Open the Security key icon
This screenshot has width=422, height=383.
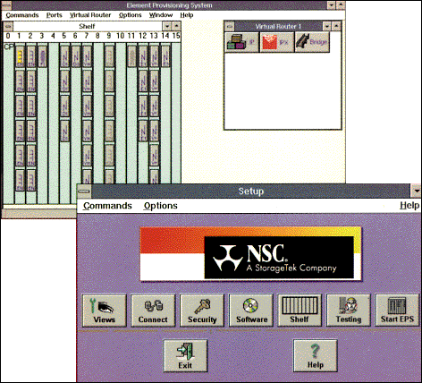[202, 311]
